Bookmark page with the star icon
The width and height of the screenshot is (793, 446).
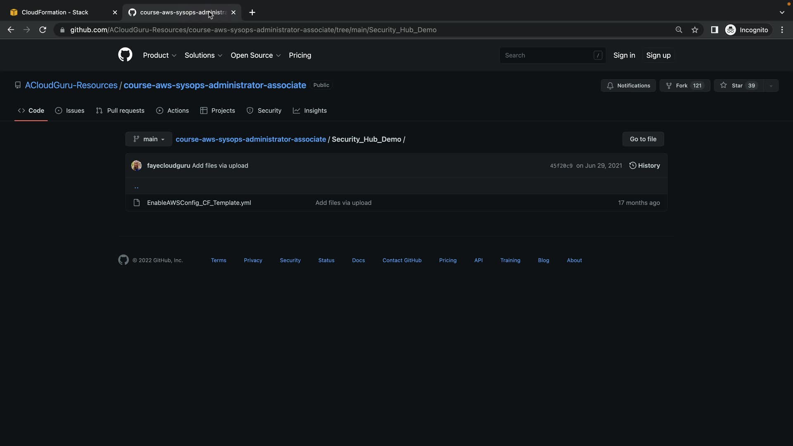point(695,30)
